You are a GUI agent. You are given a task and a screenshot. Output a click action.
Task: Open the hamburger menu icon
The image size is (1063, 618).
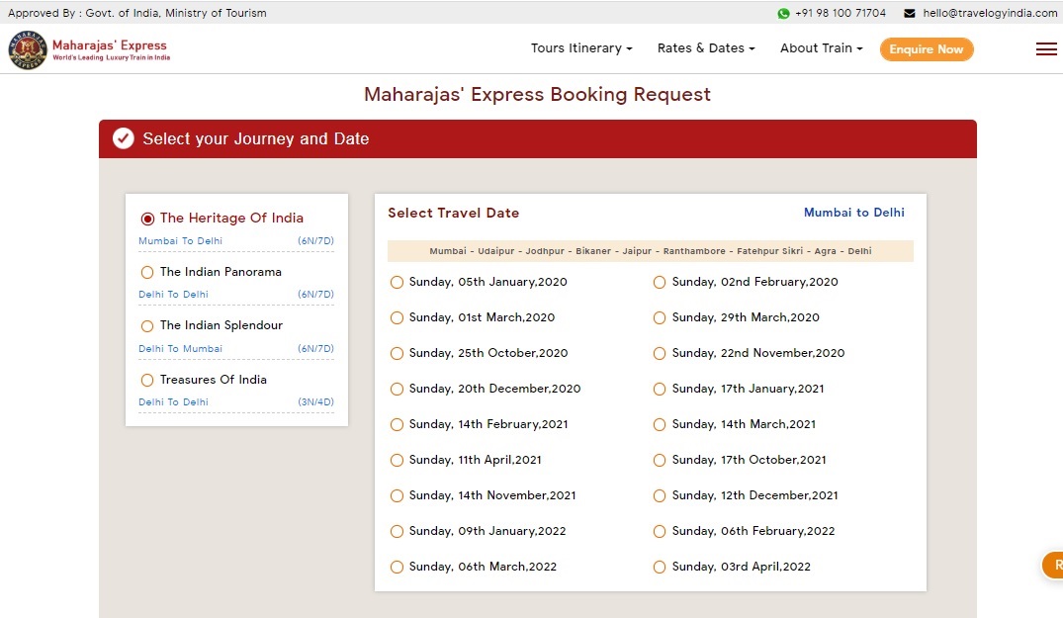pyautogui.click(x=1046, y=49)
